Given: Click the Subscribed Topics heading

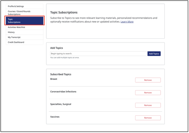Looking at the screenshot, I should click(x=60, y=75).
